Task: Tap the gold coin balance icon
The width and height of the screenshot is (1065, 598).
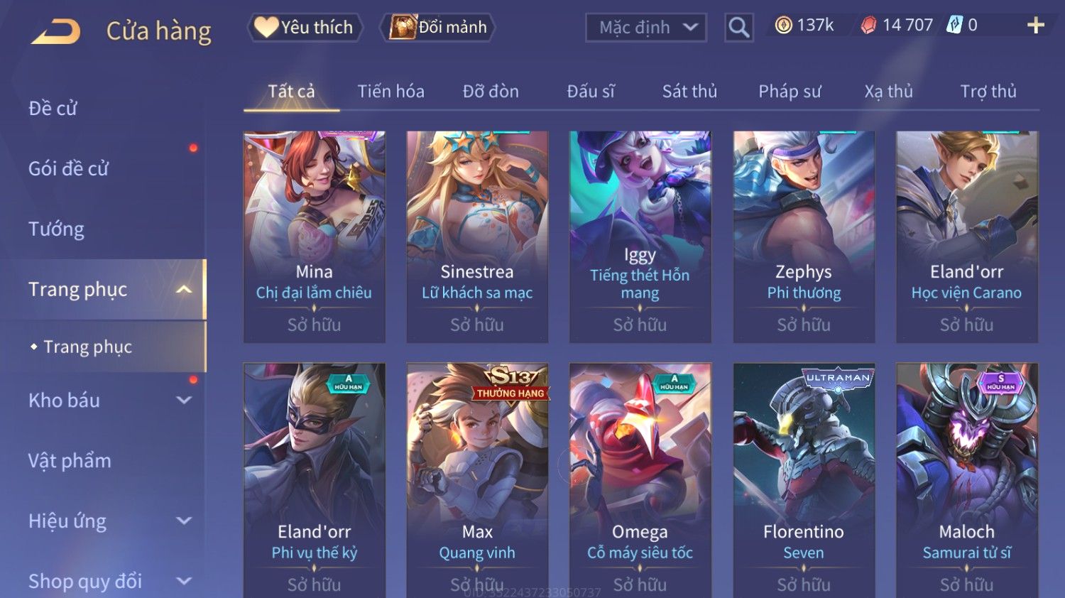Action: (783, 26)
